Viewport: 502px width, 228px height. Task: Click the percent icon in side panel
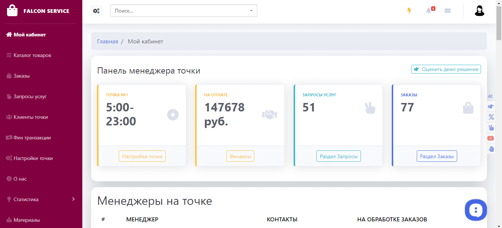[491, 117]
